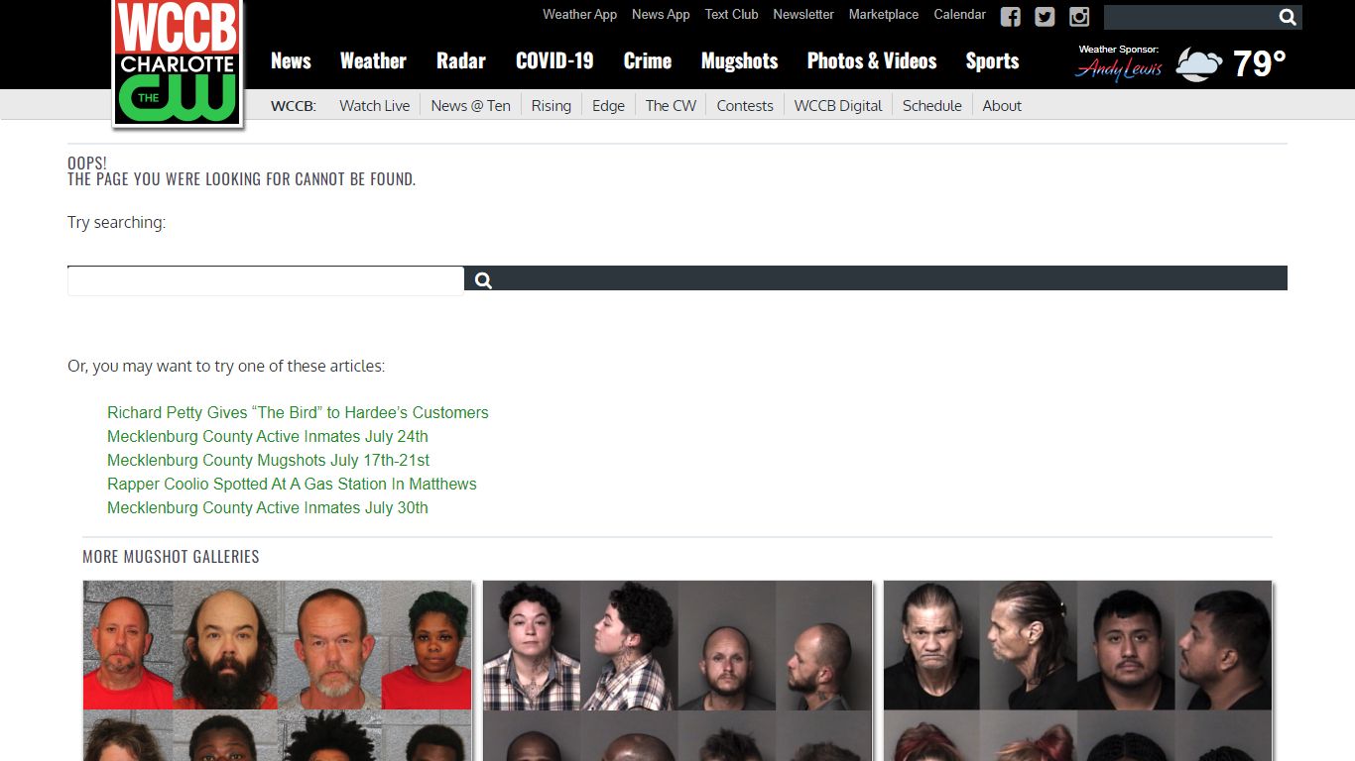
Task: Open the first mugshot gallery with red shirts
Action: tap(277, 671)
